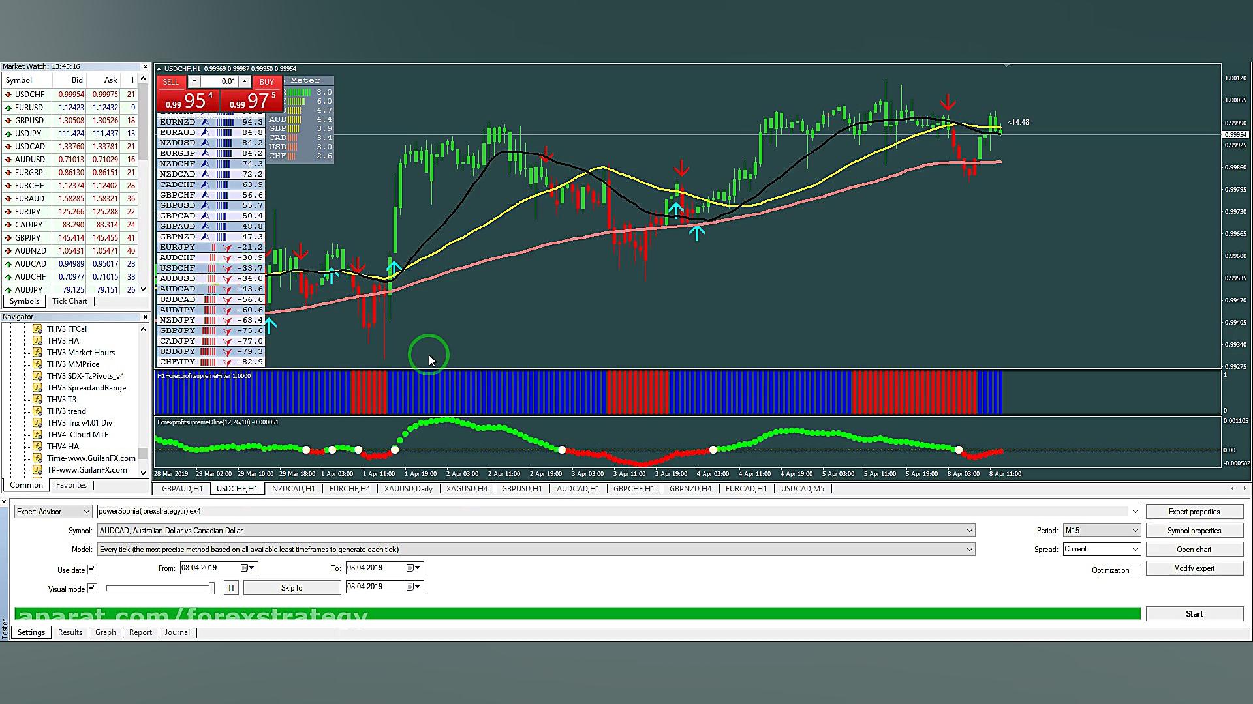Switch to the Results tab in Tester

point(70,632)
